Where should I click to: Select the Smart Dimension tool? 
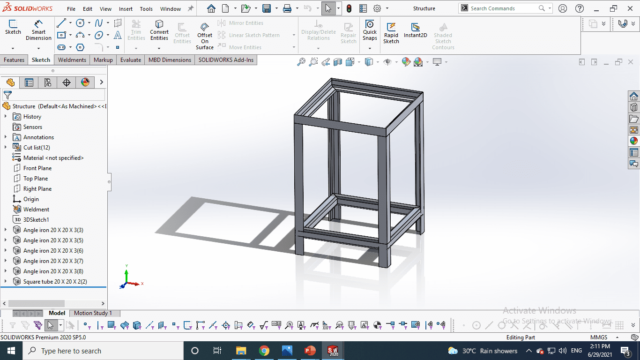pos(38,30)
